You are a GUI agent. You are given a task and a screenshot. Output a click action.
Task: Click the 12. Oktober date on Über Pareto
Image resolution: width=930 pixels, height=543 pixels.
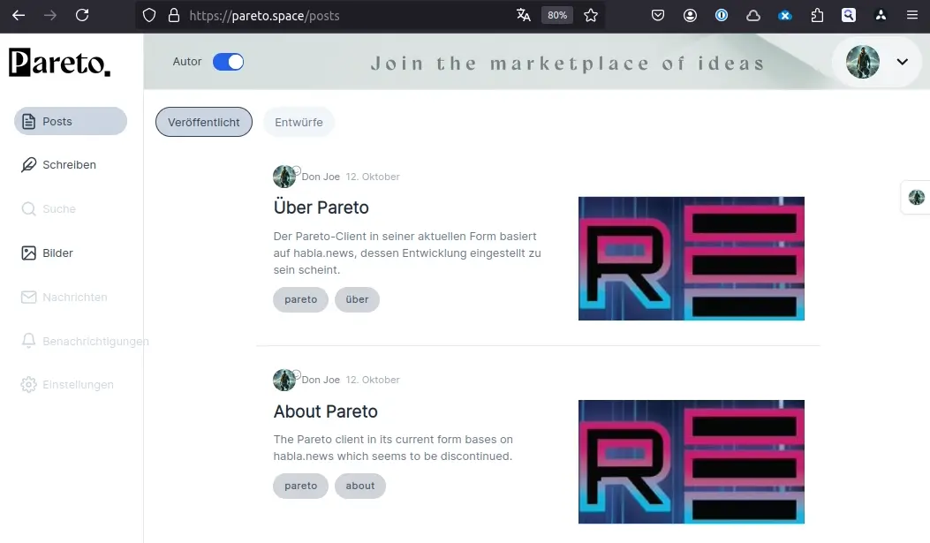click(x=373, y=177)
